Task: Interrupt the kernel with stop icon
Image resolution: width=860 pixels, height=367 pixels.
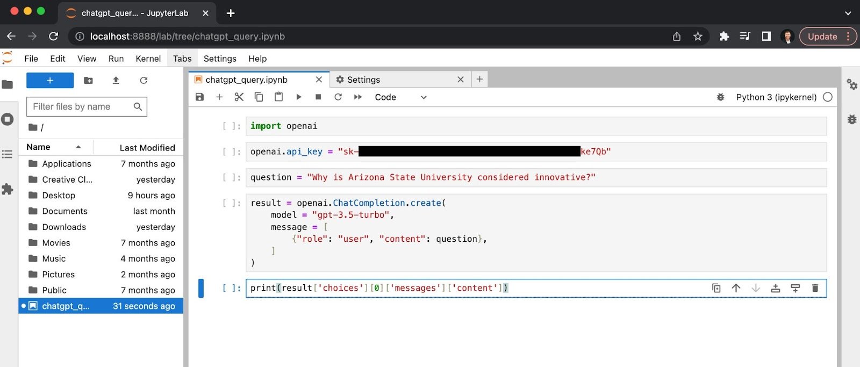Action: (x=318, y=97)
